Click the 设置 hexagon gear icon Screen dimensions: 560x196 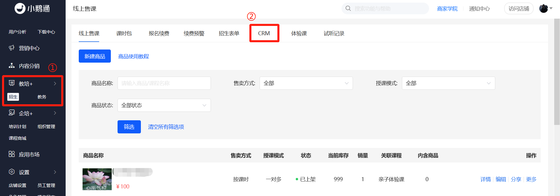click(12, 172)
